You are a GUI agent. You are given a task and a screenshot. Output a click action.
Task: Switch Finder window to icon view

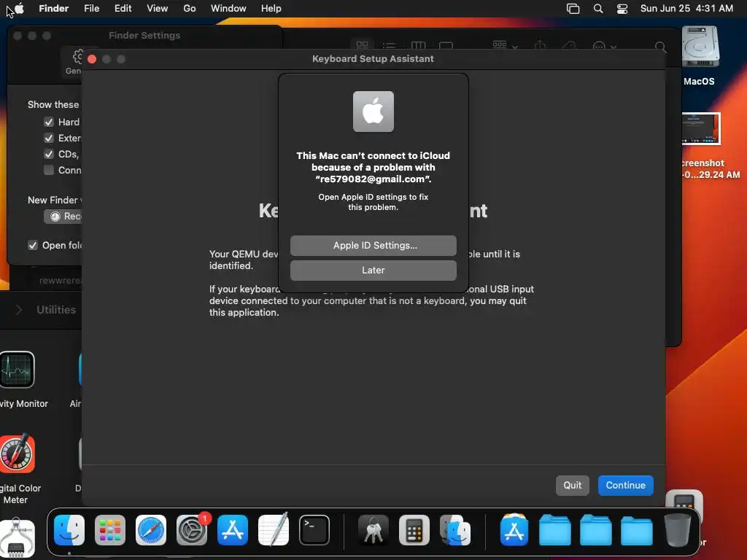point(362,46)
